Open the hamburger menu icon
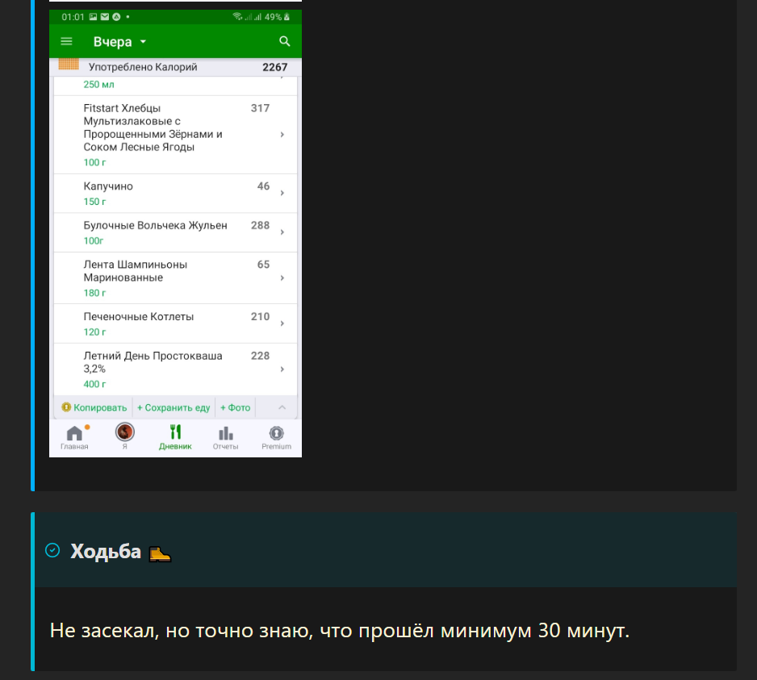757x680 pixels. point(67,41)
